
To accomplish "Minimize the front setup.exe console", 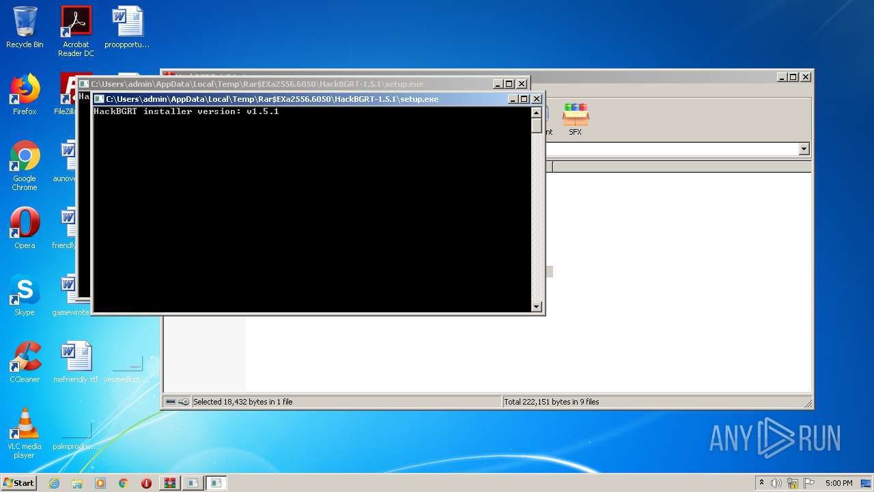I will [513, 99].
